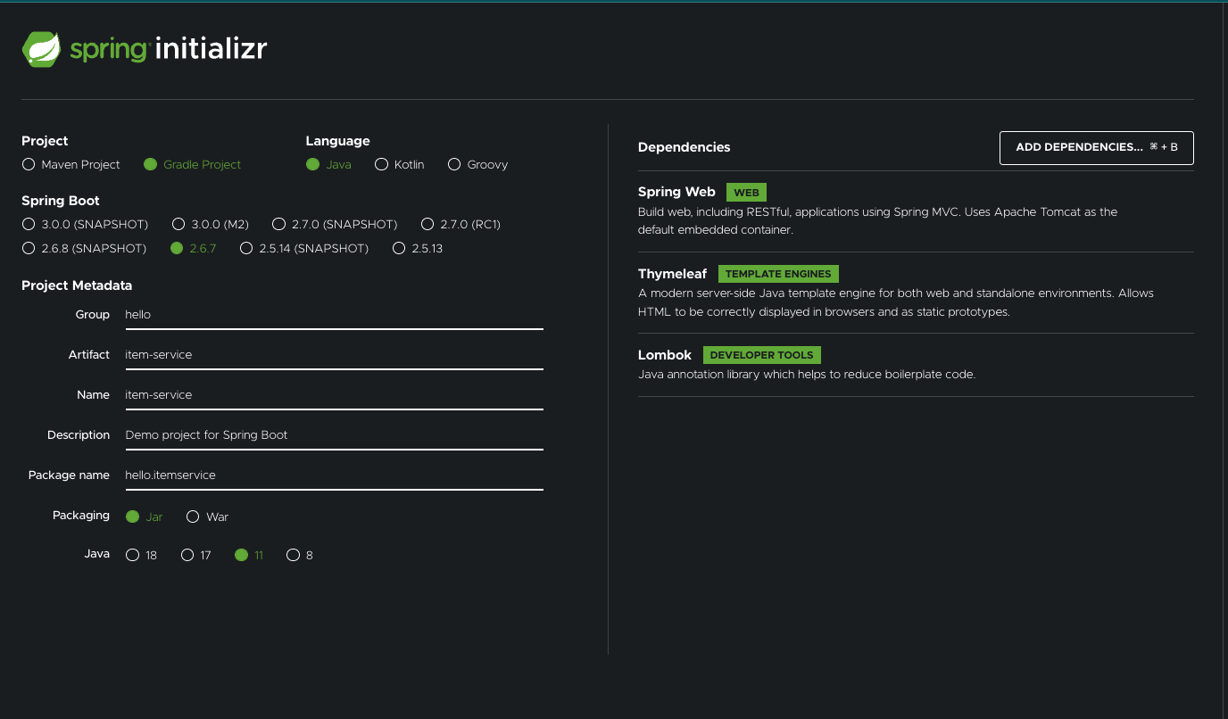The image size is (1228, 719).
Task: Select Jar packaging
Action: coord(133,517)
